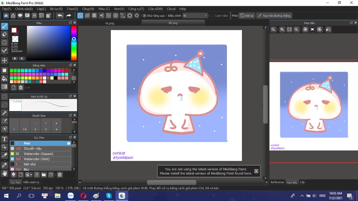Switch to the Lớp tab
The width and height of the screenshot is (358, 201).
coord(302,182)
